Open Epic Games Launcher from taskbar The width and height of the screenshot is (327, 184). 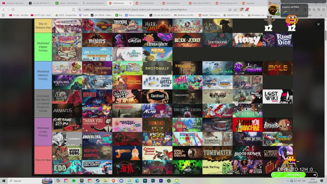click(82, 181)
